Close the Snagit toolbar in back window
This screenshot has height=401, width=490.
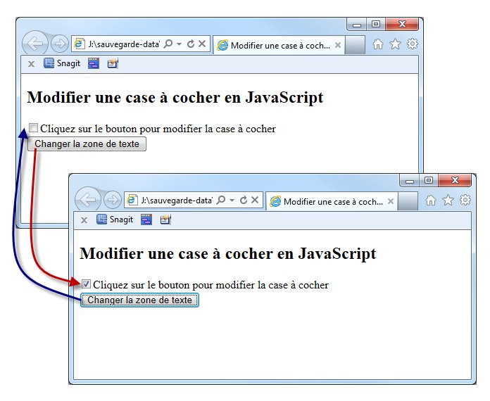(x=31, y=64)
